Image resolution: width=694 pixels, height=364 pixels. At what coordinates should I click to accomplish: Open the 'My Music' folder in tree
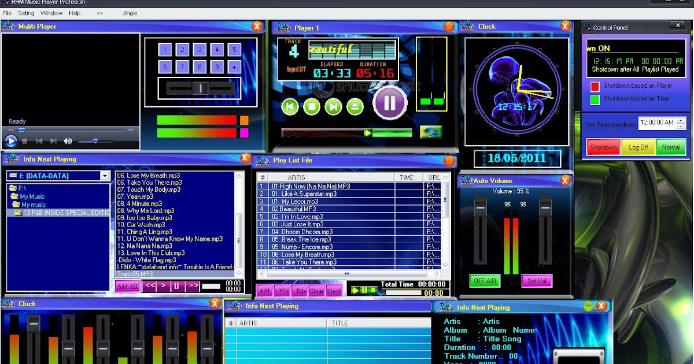click(27, 196)
